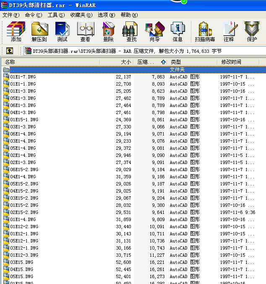Click size value 52,608
Image resolution: width=266 pixels, height=284 pixels.
(123, 262)
